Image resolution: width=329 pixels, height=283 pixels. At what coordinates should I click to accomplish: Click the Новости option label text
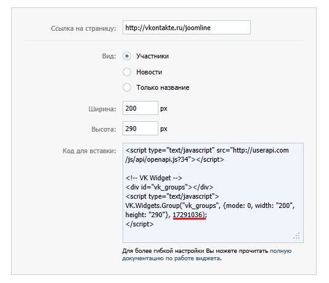149,72
